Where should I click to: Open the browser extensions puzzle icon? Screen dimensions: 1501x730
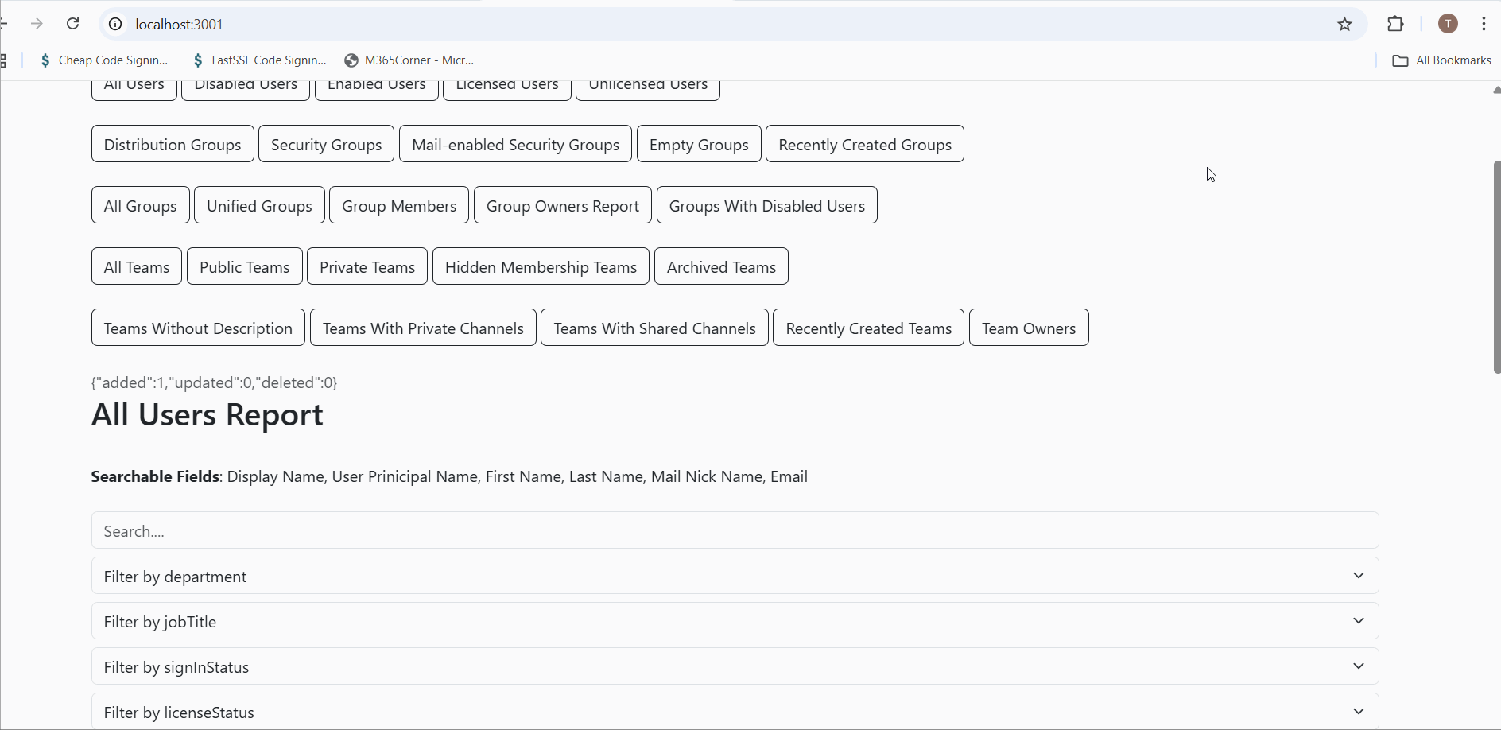tap(1395, 24)
